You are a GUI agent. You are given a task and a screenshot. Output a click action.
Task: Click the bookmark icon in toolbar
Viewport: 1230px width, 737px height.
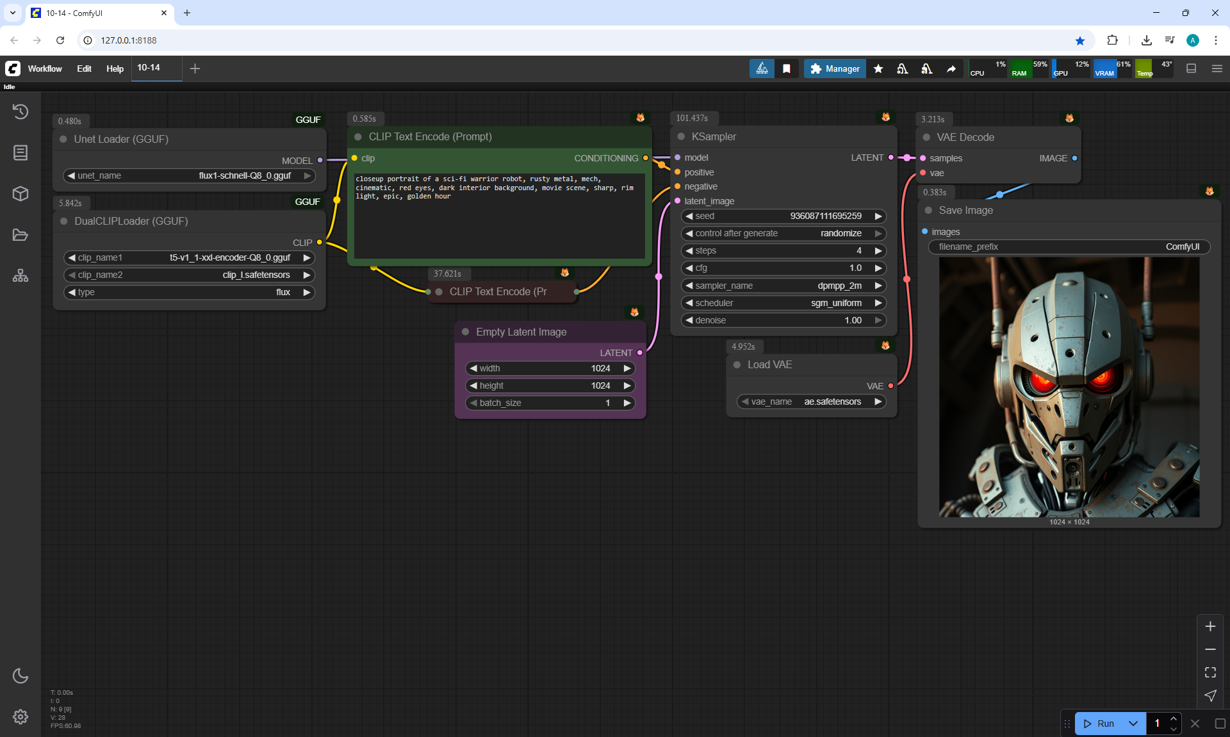pyautogui.click(x=787, y=69)
